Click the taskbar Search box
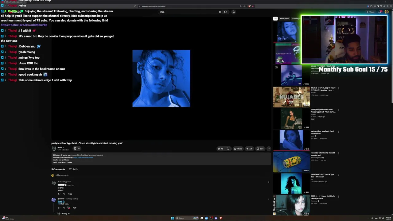 [x=188, y=218]
